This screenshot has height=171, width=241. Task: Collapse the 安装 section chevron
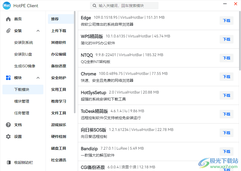click(x=38, y=31)
